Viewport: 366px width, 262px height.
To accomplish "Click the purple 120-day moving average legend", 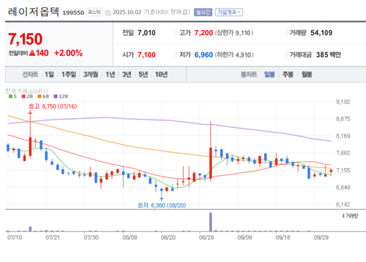I will [62, 96].
